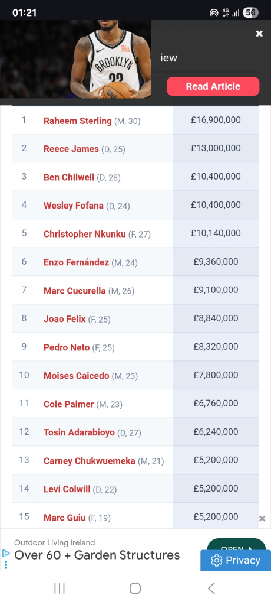271x605 pixels.
Task: Tap Android back navigation arrow
Action: click(x=211, y=588)
